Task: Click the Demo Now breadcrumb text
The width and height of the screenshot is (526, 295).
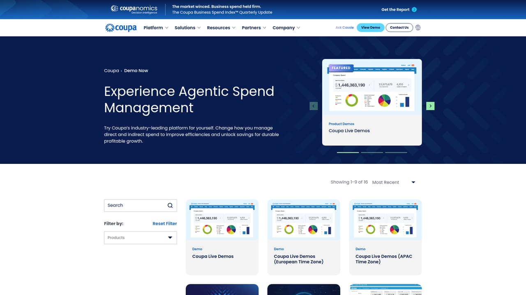Action: pyautogui.click(x=136, y=70)
